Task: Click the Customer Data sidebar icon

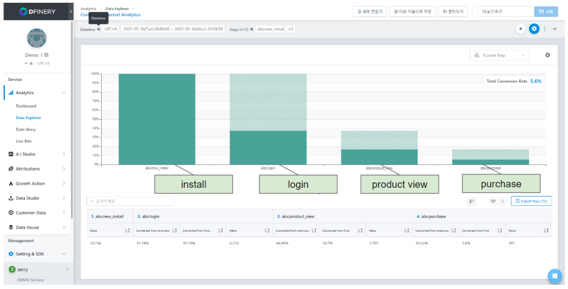Action: tap(11, 213)
